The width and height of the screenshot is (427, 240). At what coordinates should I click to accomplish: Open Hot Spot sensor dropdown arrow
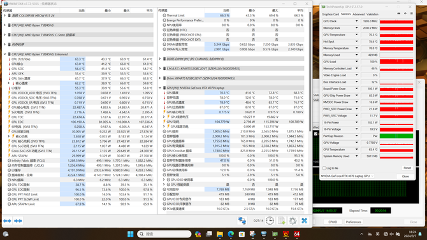[x=356, y=41]
